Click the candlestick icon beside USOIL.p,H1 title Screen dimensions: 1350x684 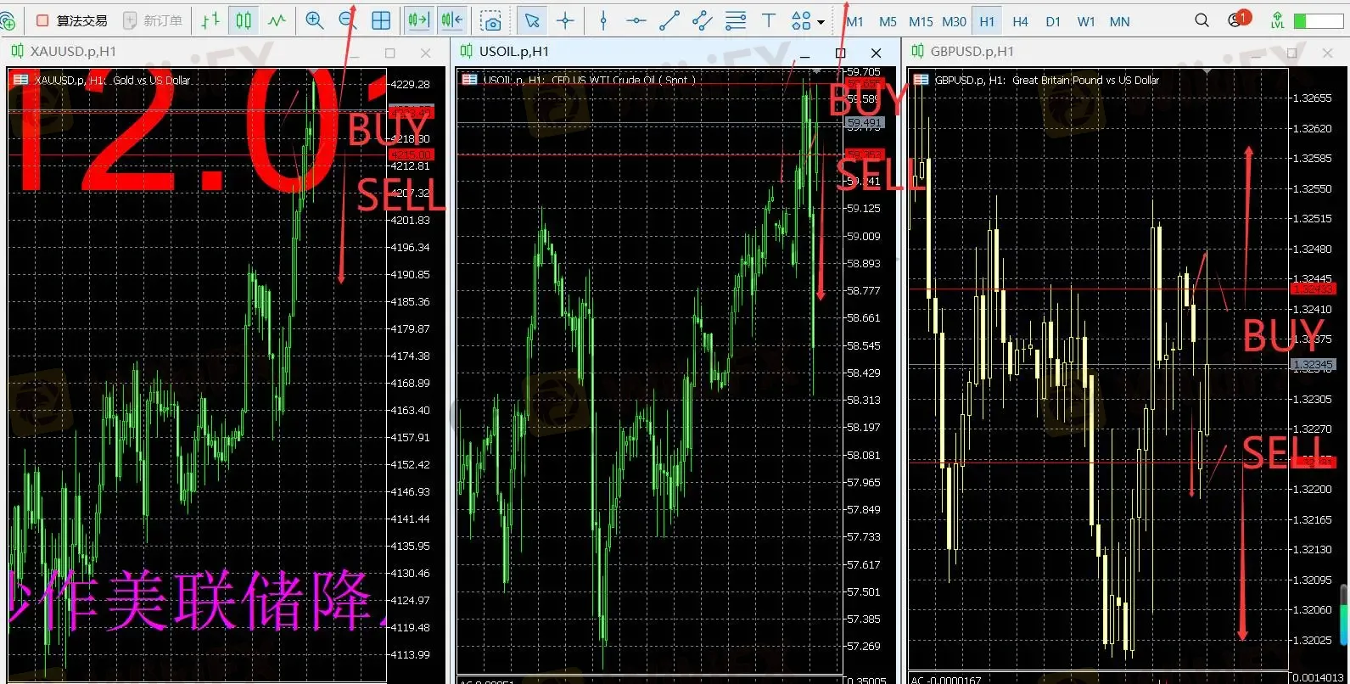click(466, 52)
